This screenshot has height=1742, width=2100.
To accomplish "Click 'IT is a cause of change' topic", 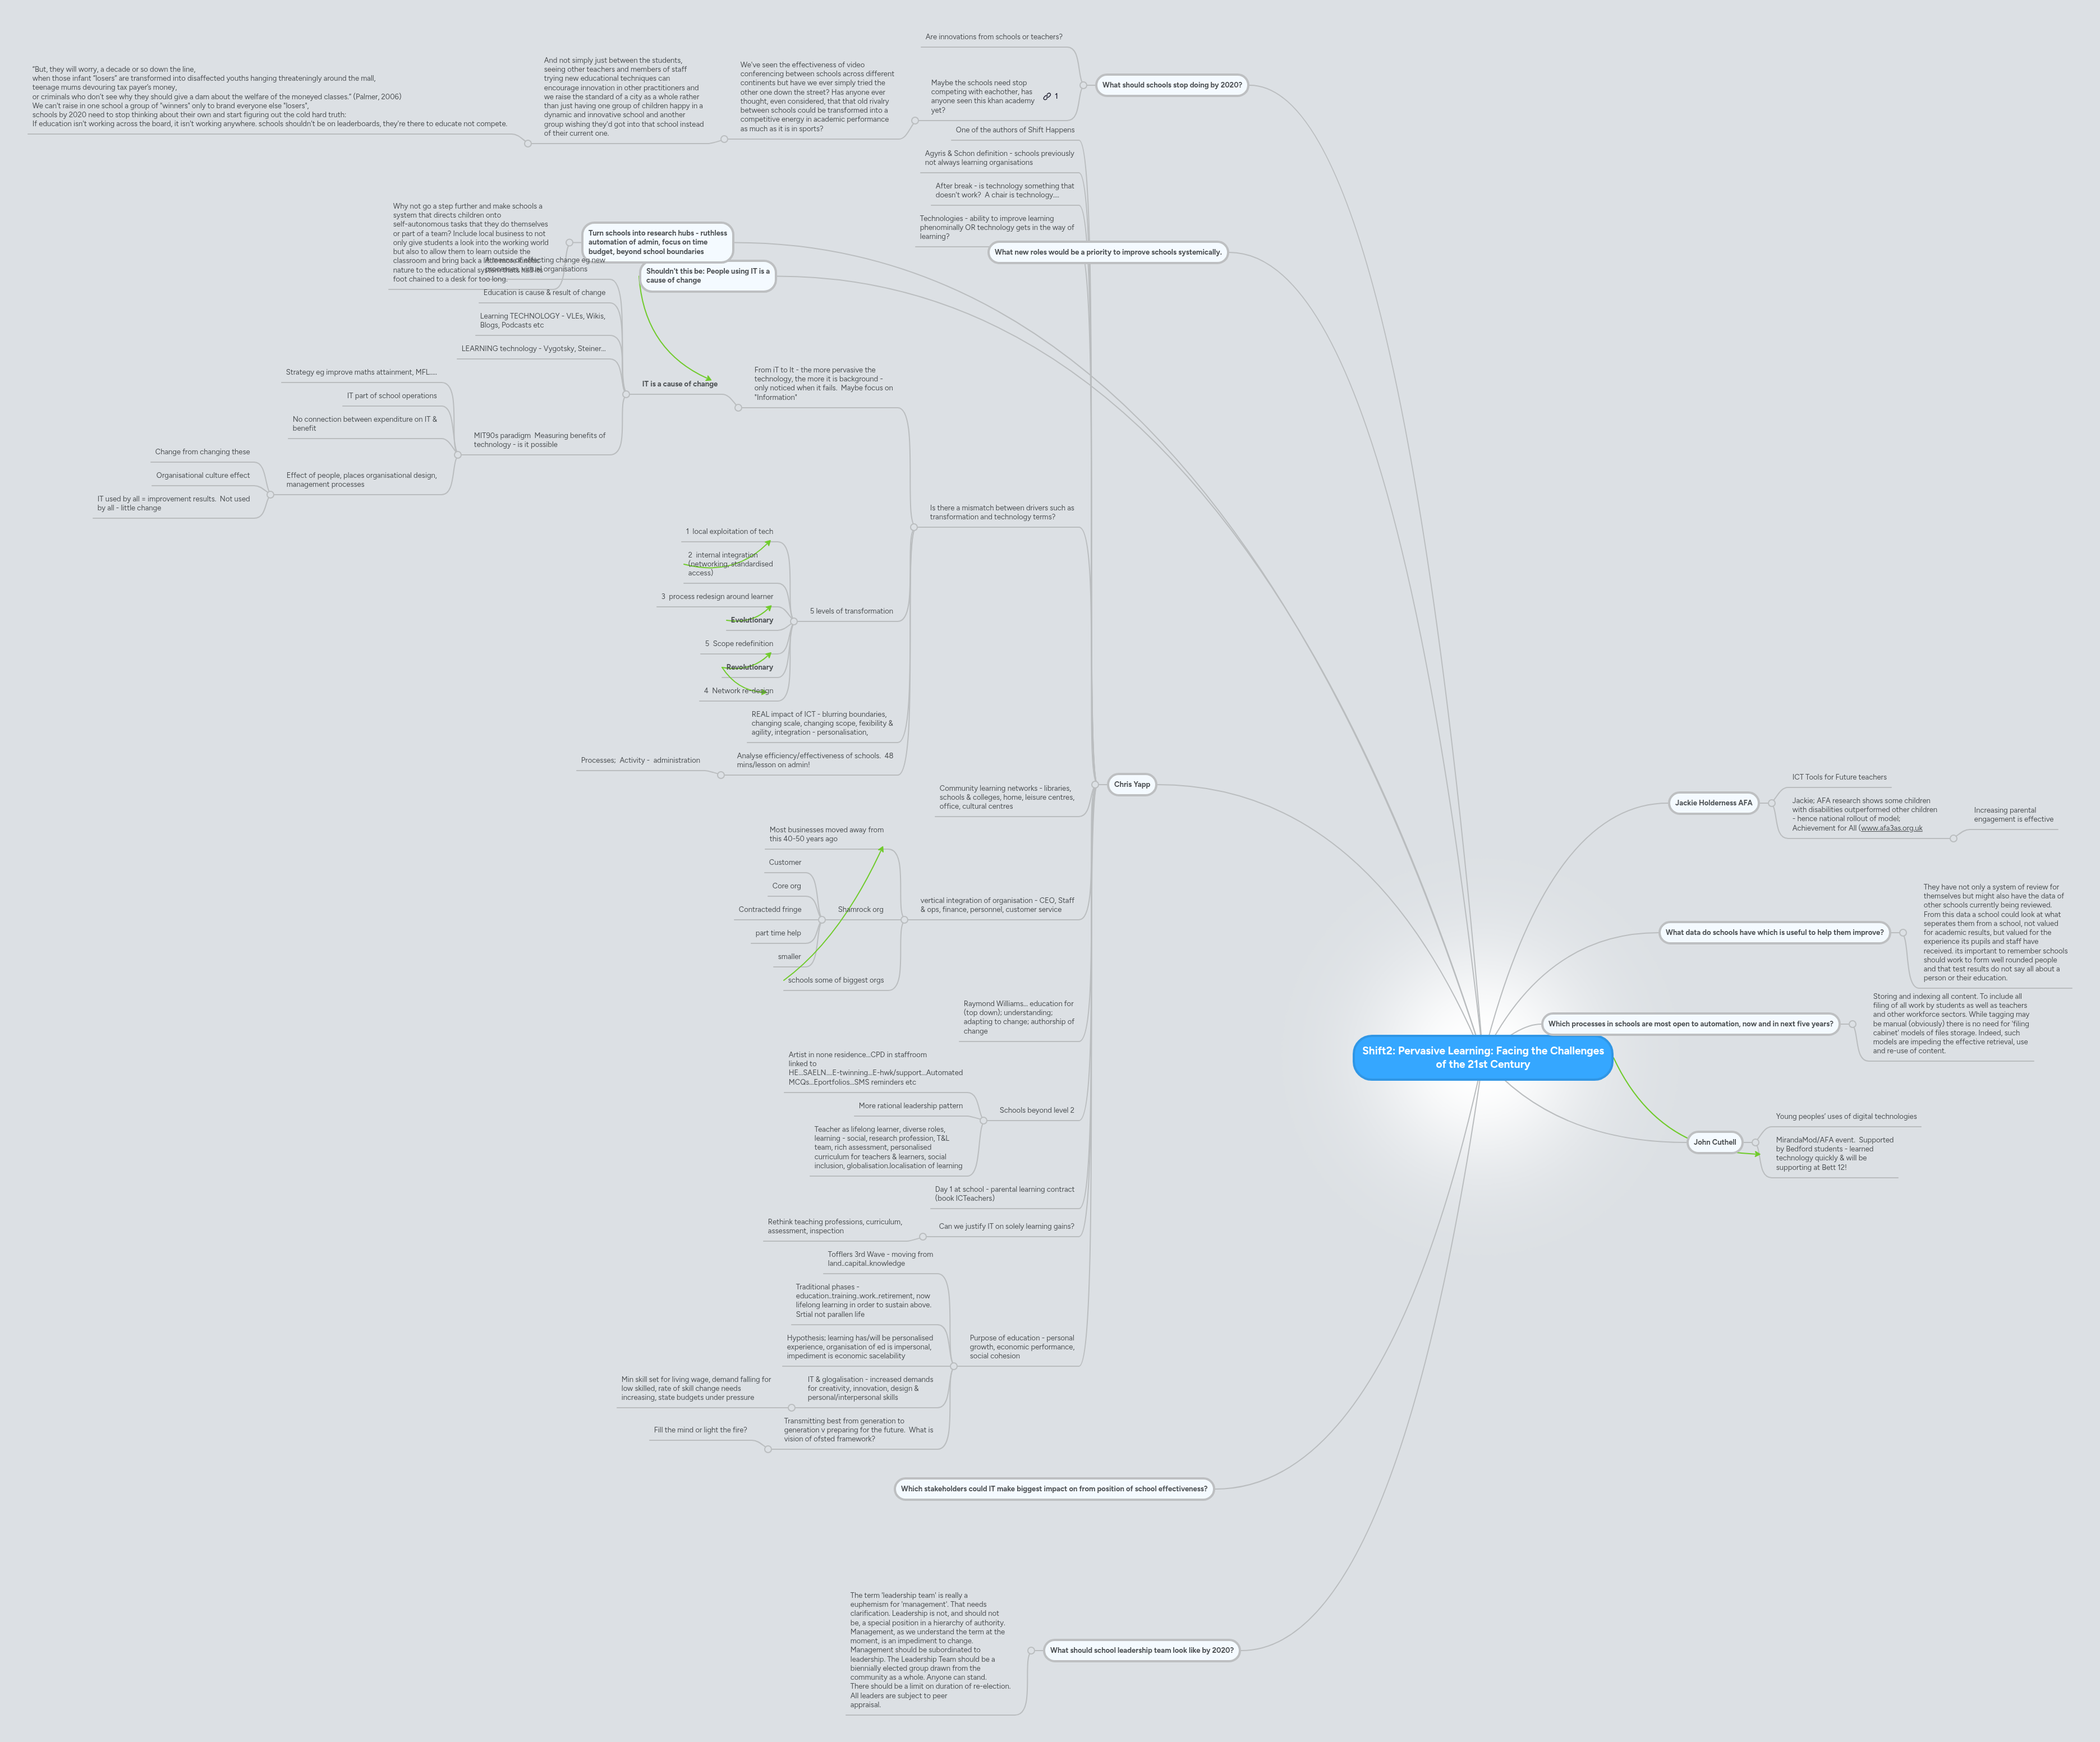I will click(679, 384).
